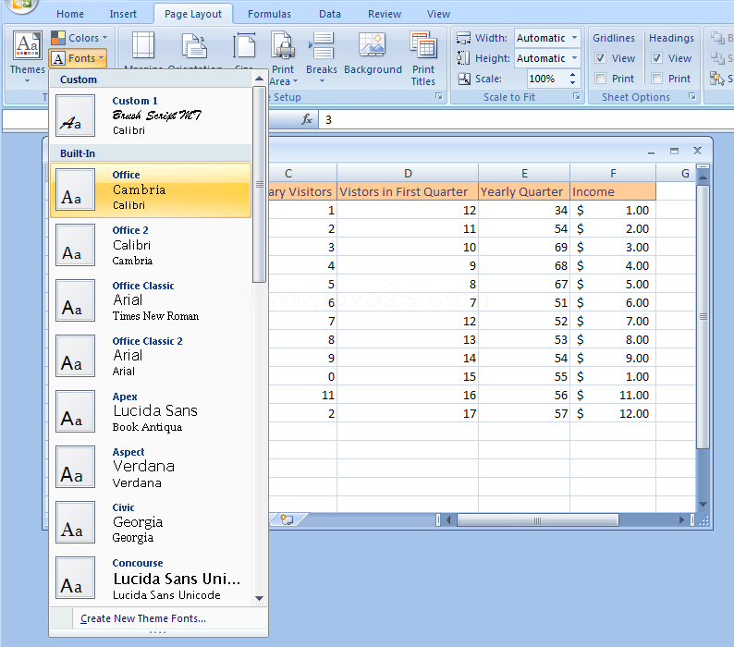Open the Themes dropdown arrow
734x647 pixels.
point(27,81)
